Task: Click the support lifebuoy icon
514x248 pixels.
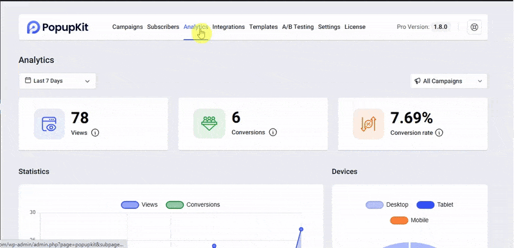Action: (x=474, y=27)
